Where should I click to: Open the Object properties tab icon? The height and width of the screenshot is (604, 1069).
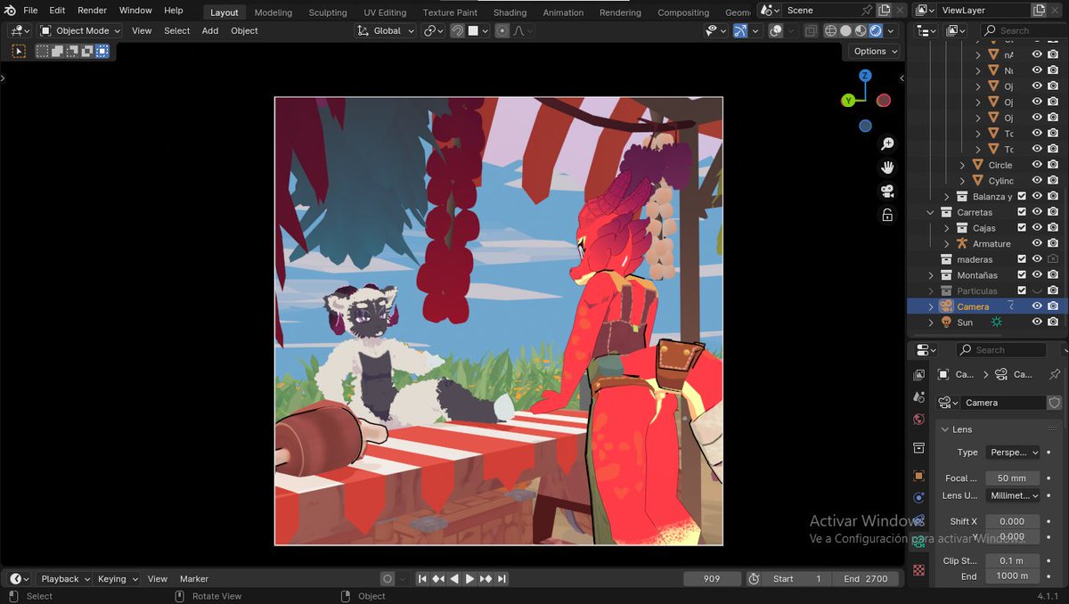tap(919, 476)
